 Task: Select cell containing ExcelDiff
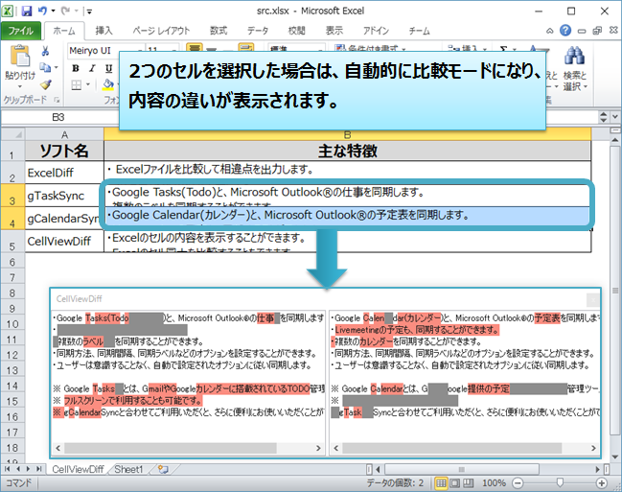pyautogui.click(x=64, y=173)
